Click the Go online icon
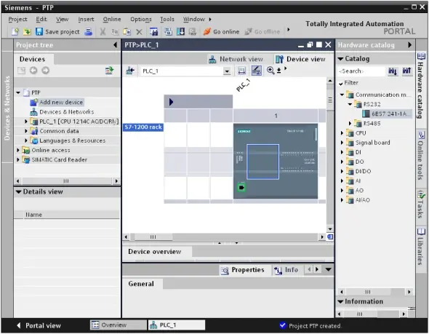The image size is (429, 334). (x=207, y=32)
